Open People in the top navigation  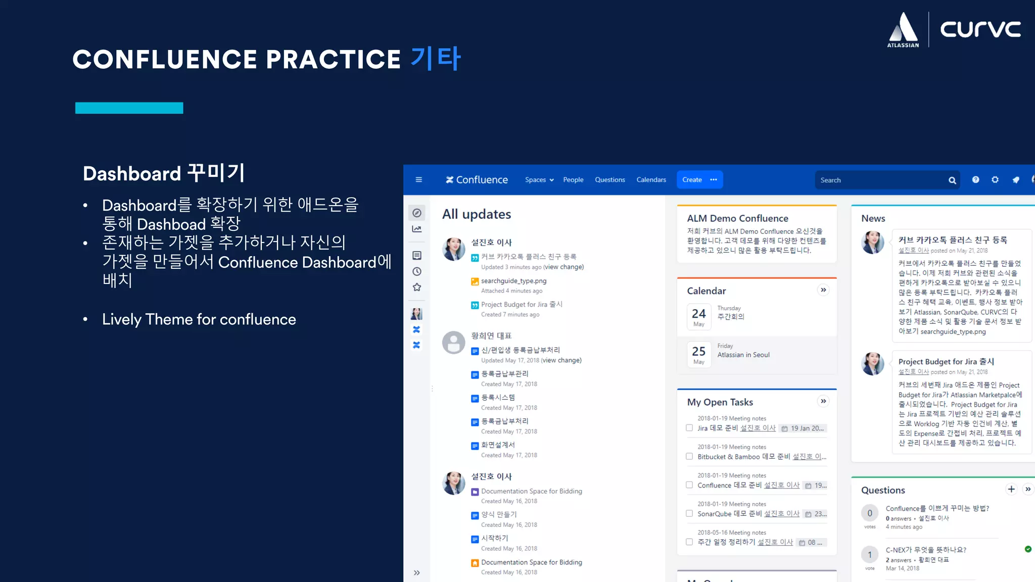pyautogui.click(x=573, y=180)
